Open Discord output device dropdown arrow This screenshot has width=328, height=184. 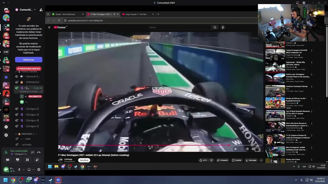pyautogui.click(x=33, y=169)
